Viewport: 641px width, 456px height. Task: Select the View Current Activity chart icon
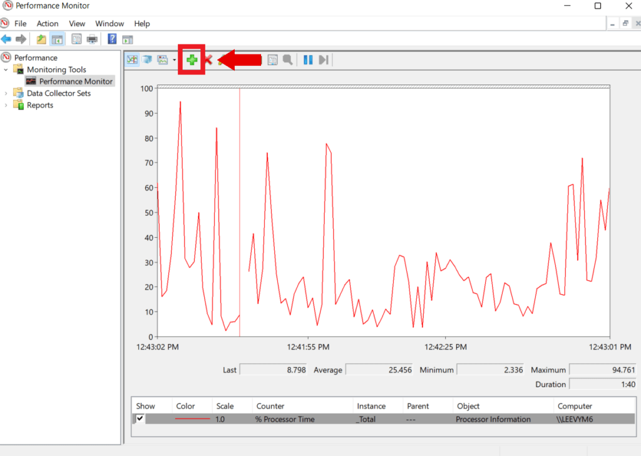(x=131, y=59)
